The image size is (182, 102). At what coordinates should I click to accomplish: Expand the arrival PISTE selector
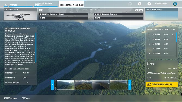click(118, 18)
